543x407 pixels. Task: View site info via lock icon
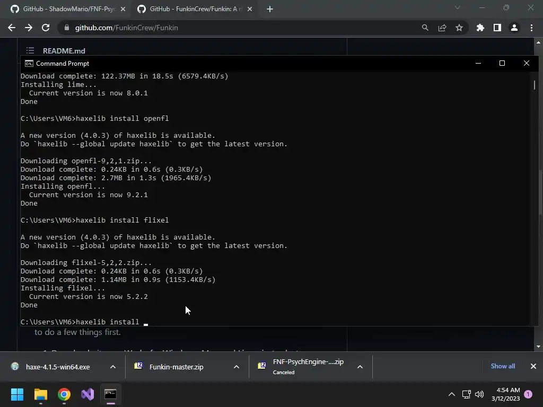tap(67, 28)
